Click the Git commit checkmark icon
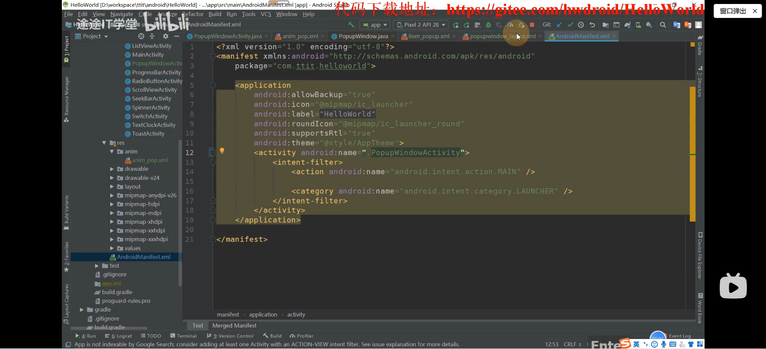 coord(570,25)
